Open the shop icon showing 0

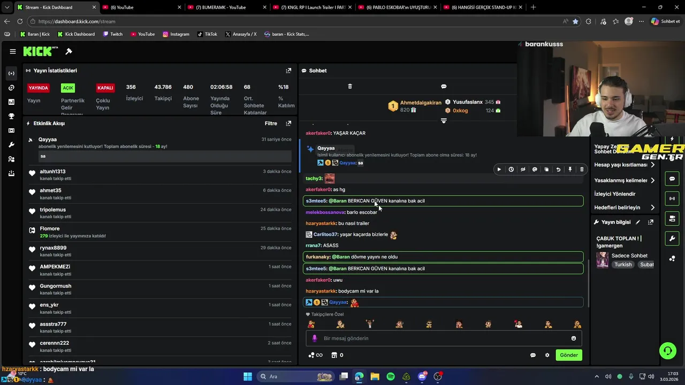pyautogui.click(x=337, y=355)
